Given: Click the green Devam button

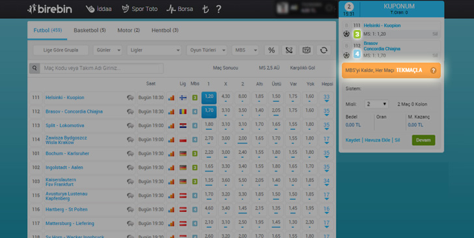Looking at the screenshot, I should (x=423, y=140).
